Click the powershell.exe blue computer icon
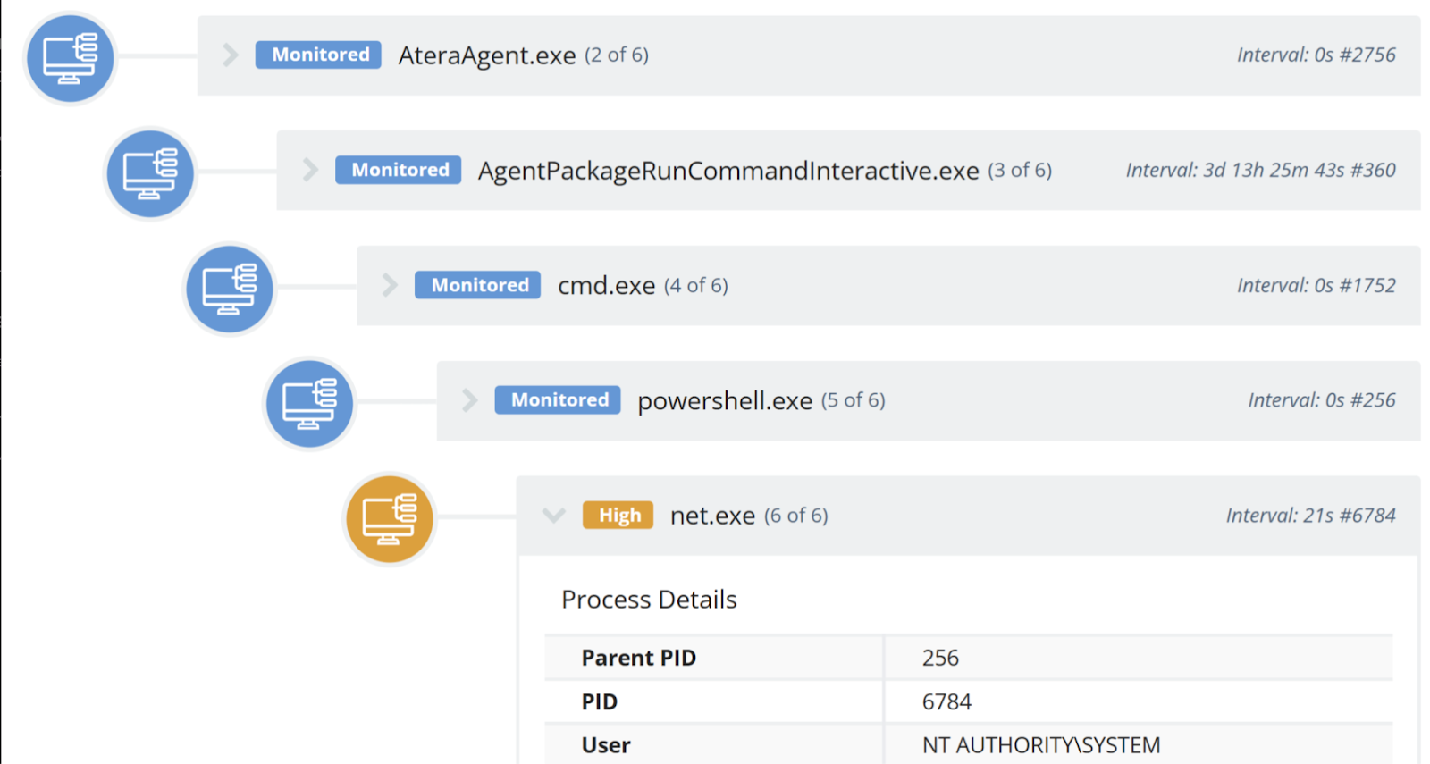The image size is (1430, 764). coord(308,402)
